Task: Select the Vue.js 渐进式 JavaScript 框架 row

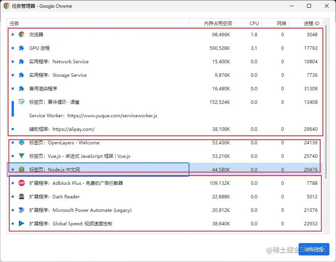Action: point(80,156)
